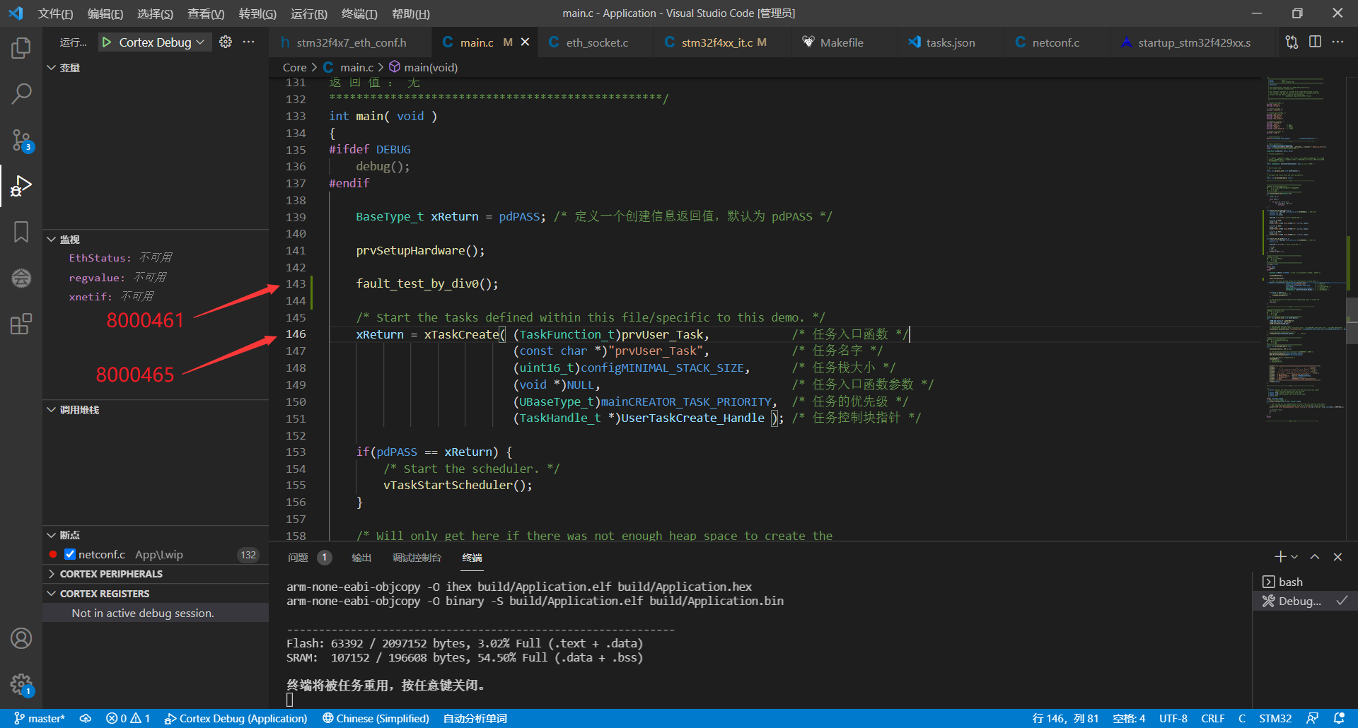
Task: Collapse the CORTEX REGISTERS section
Action: click(x=105, y=594)
